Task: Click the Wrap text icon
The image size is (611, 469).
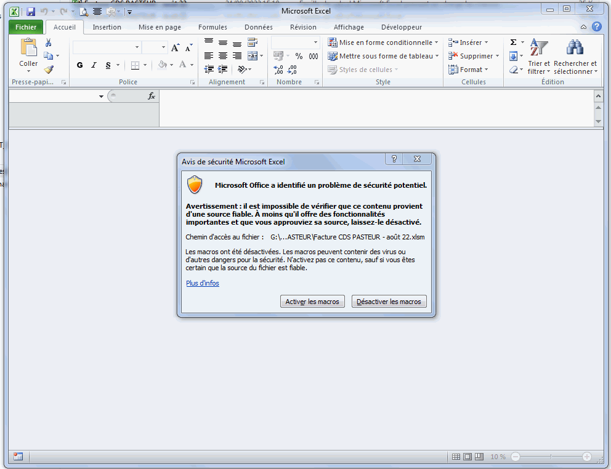Action: [x=253, y=42]
